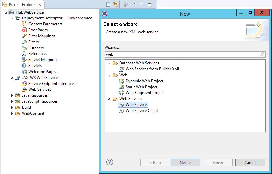Maximize the New wizard dialog
The height and width of the screenshot is (174, 272).
click(x=250, y=12)
